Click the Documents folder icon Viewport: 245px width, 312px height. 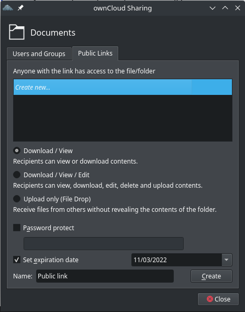[x=17, y=32]
